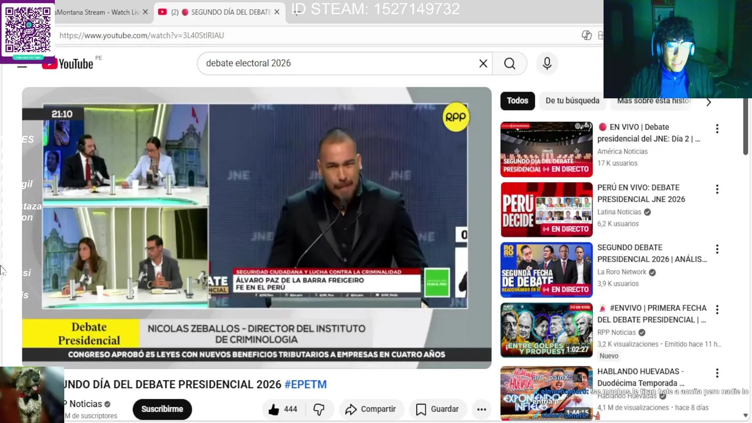Select the 'Más sobre esta historia' chip

click(653, 100)
